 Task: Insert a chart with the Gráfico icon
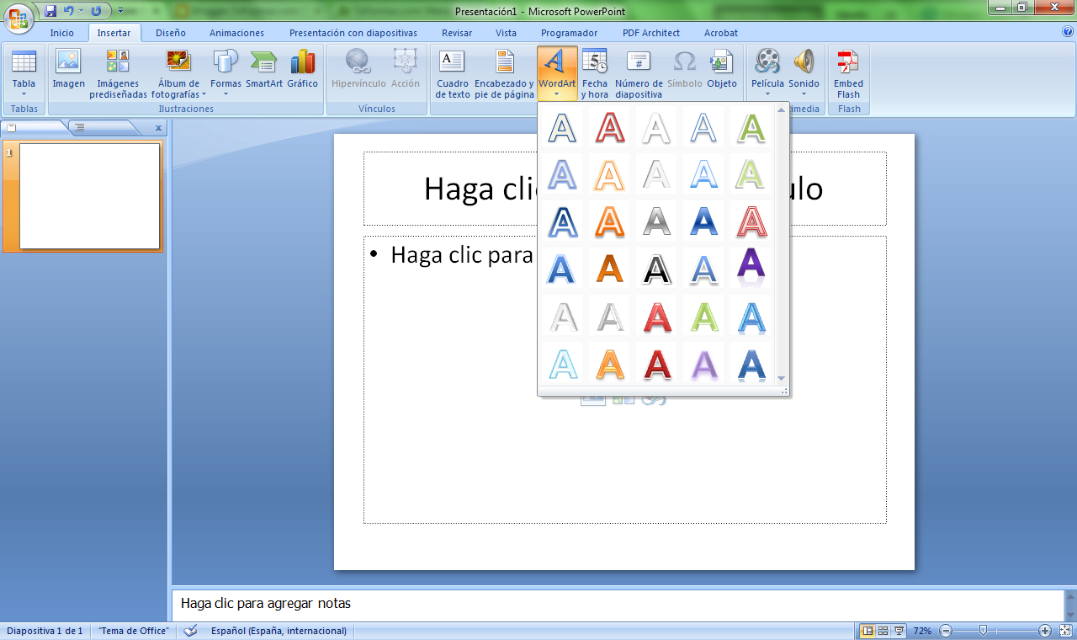[x=302, y=71]
